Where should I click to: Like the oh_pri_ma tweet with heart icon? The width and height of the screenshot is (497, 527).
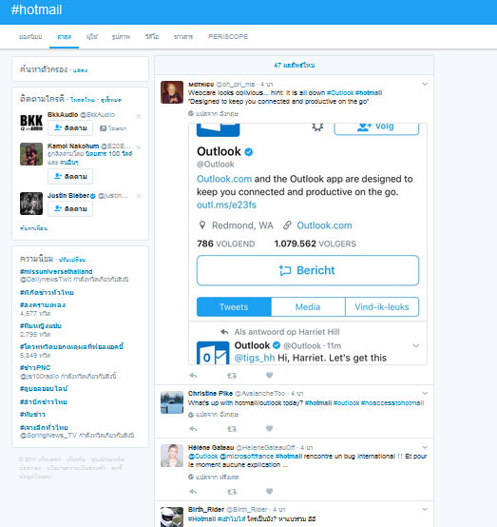pos(269,375)
